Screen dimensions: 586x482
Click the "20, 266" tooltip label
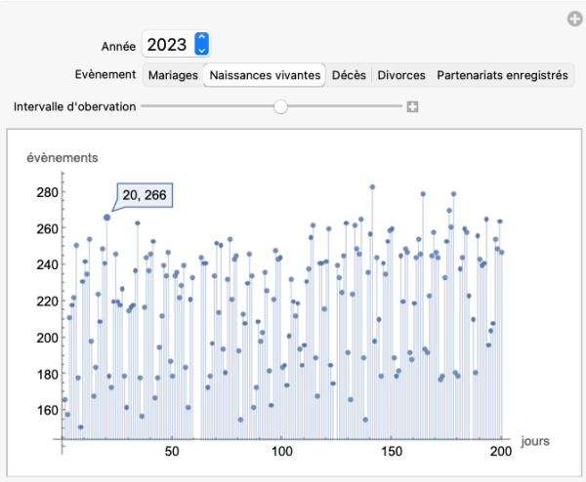coord(145,196)
